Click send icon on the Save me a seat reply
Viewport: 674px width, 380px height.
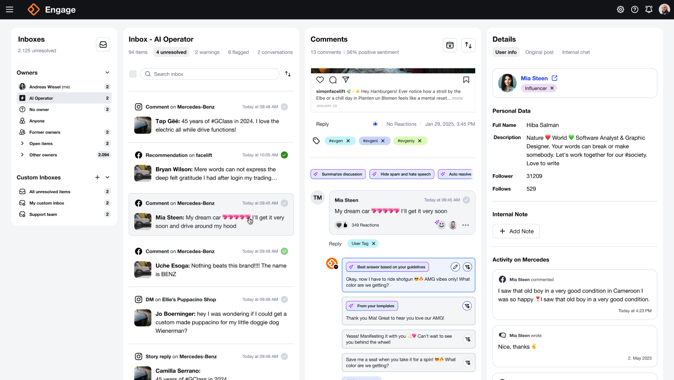point(468,363)
